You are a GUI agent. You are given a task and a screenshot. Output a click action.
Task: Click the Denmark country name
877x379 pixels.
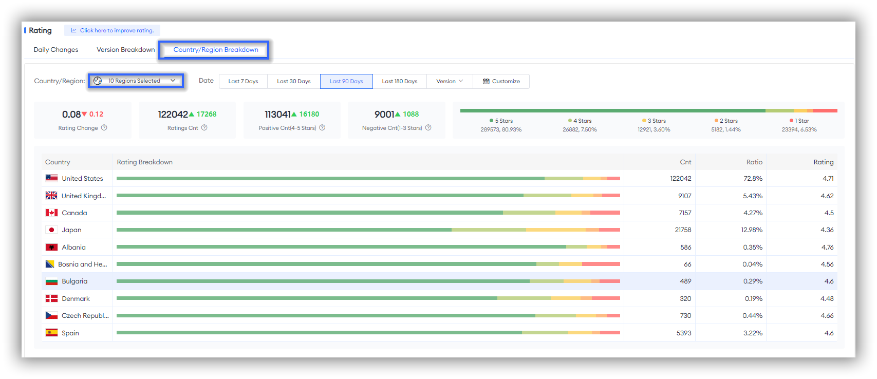pos(76,298)
